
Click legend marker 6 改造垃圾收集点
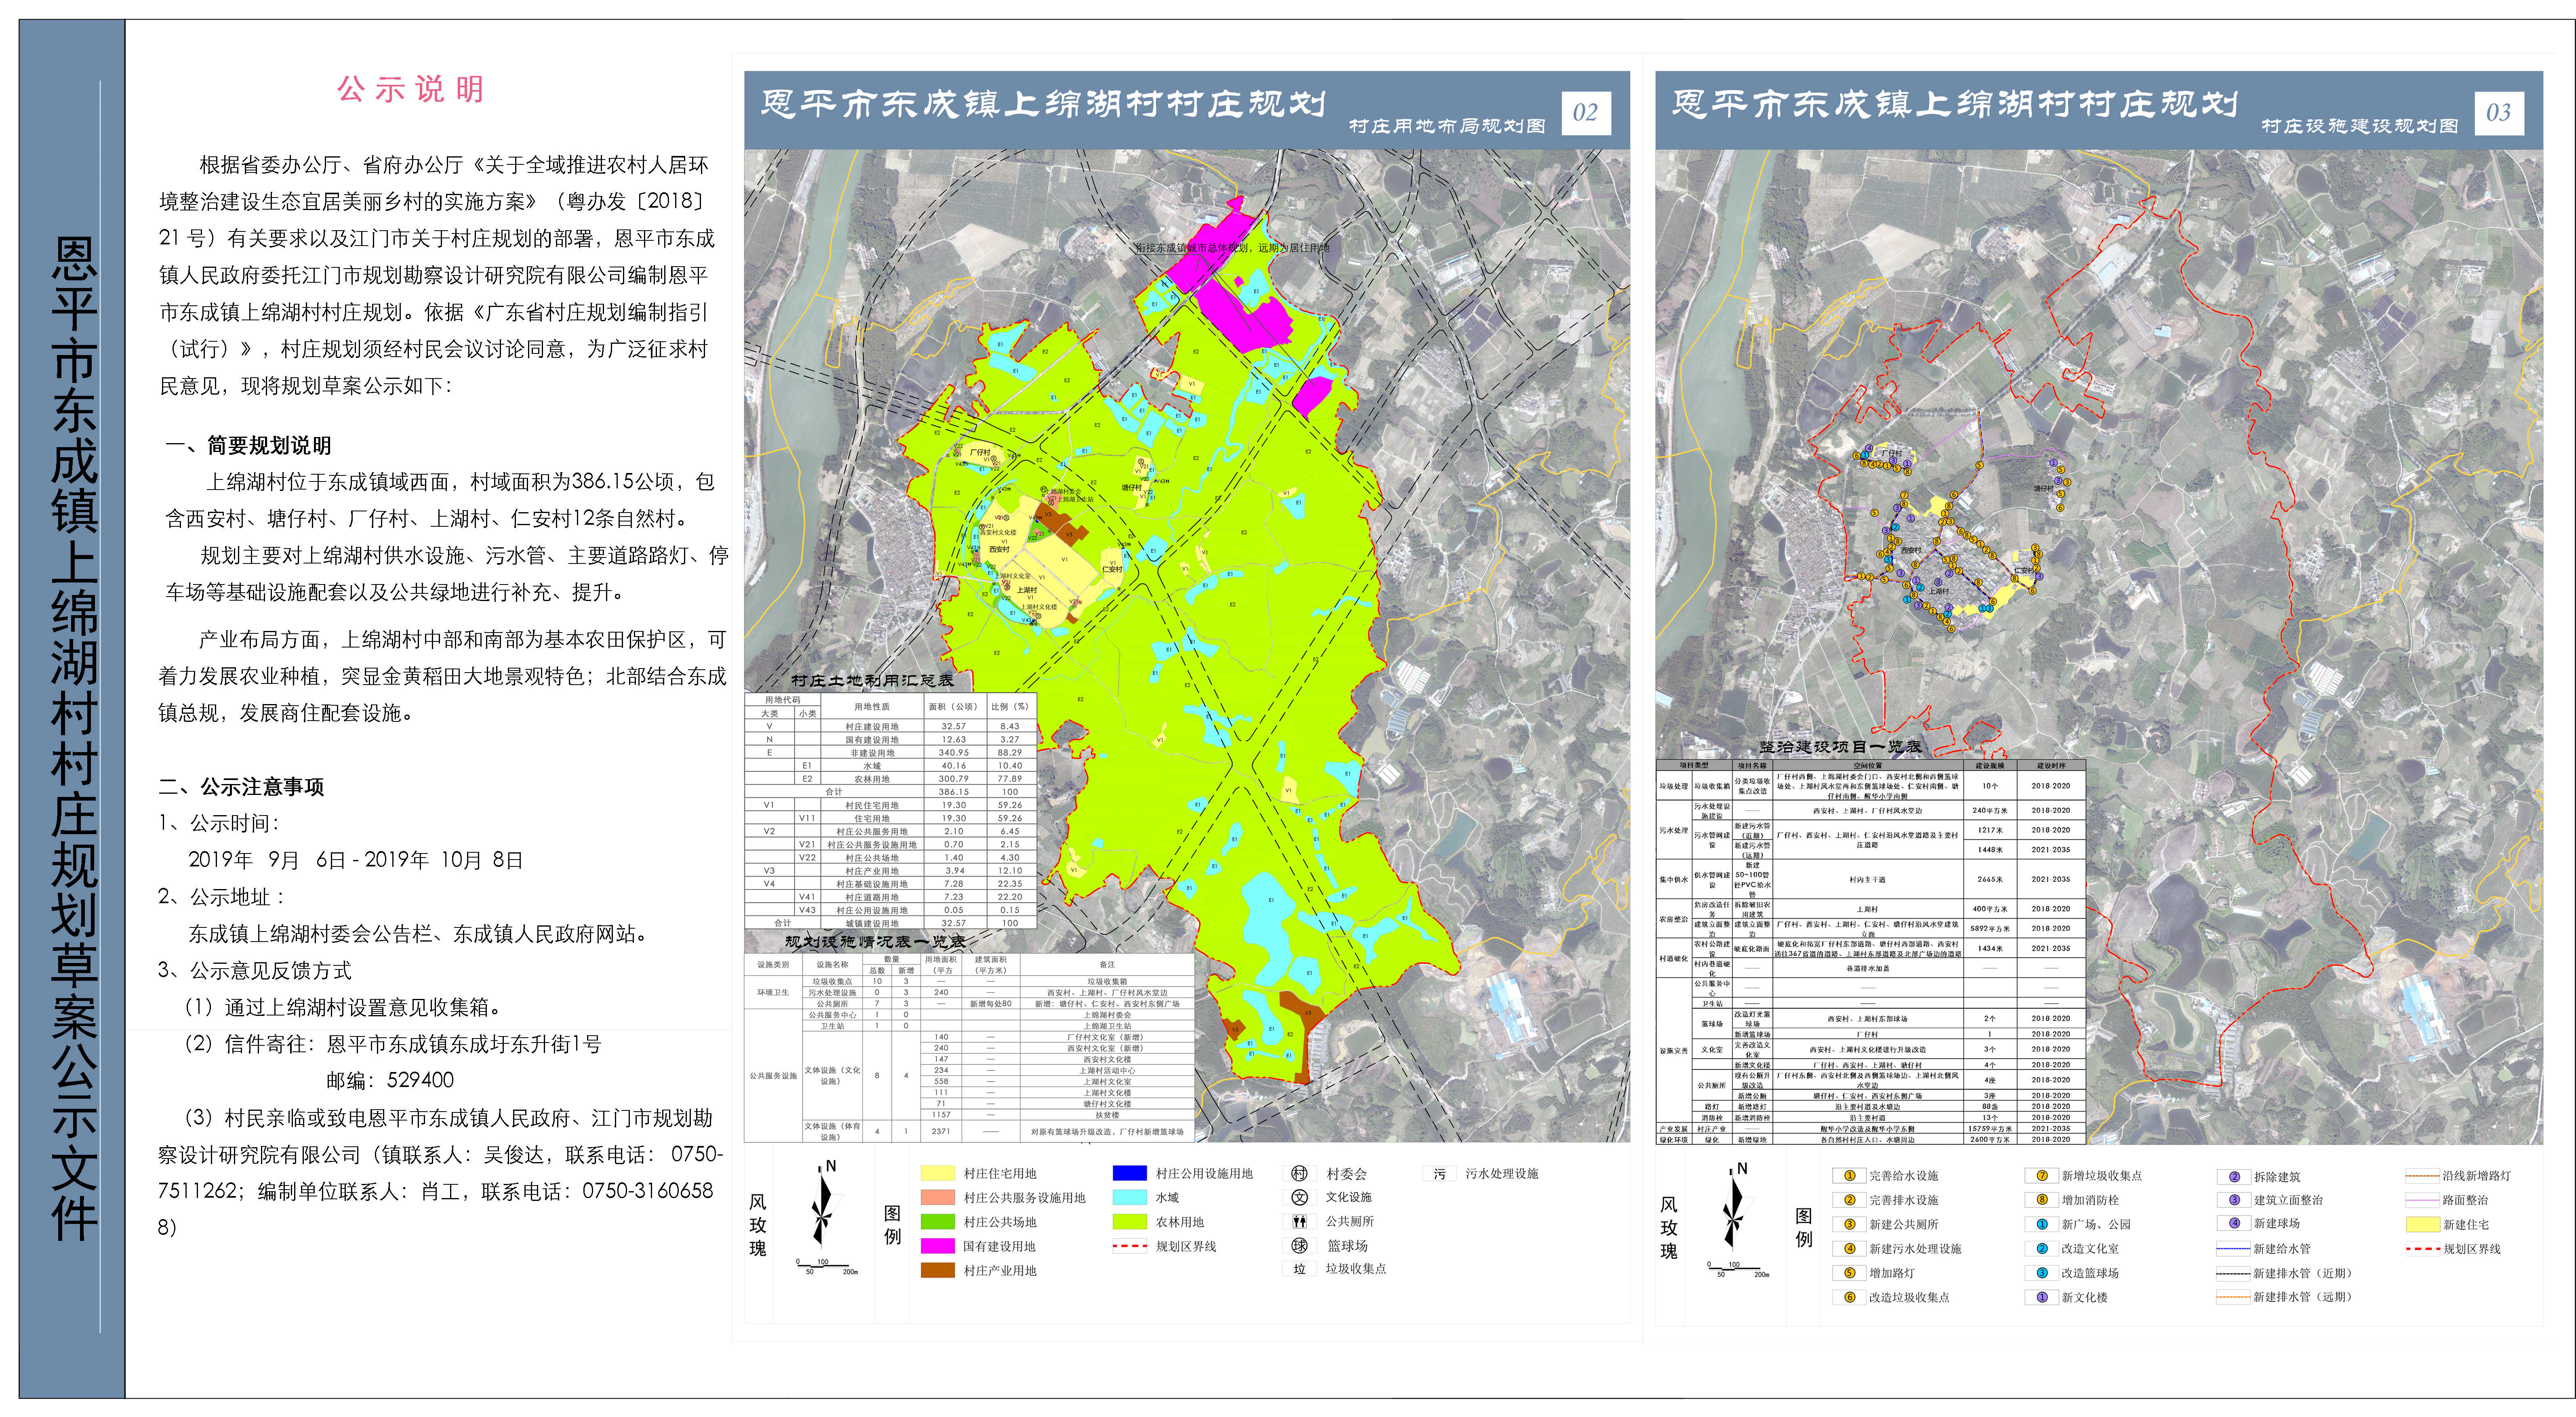coord(1849,1298)
